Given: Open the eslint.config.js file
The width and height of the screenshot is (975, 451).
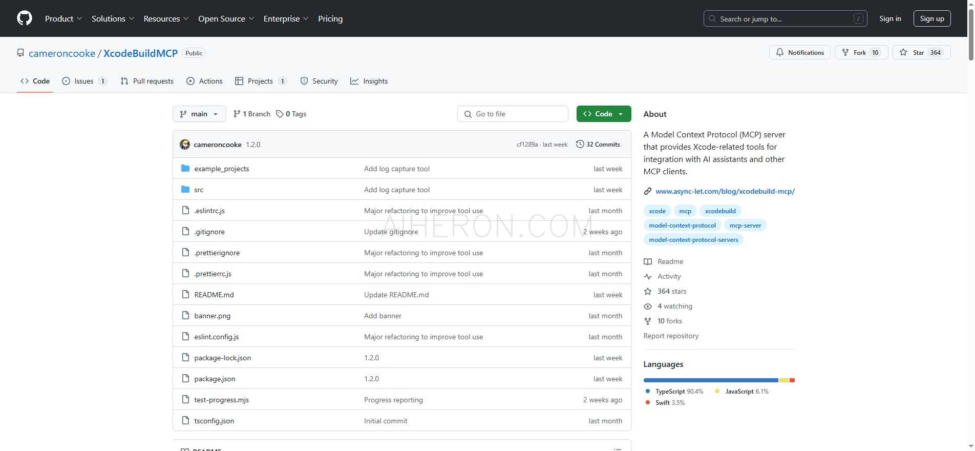Looking at the screenshot, I should (217, 337).
